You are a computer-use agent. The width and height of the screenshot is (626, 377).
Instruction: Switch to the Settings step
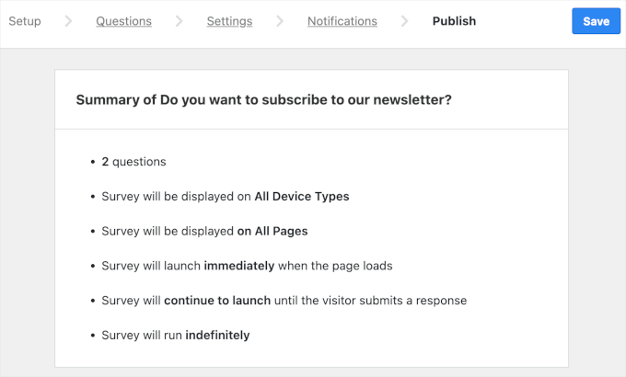point(229,21)
